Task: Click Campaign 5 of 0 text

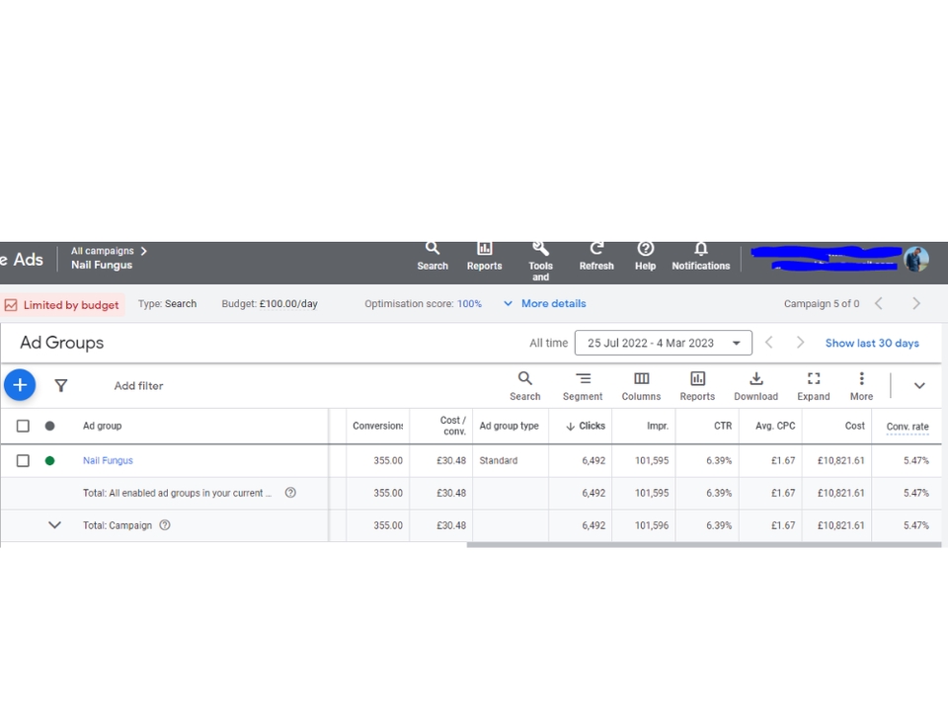Action: point(822,303)
